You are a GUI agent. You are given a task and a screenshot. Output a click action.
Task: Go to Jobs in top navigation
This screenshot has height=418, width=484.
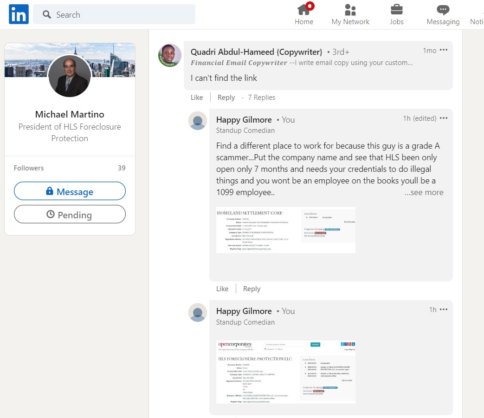click(397, 13)
